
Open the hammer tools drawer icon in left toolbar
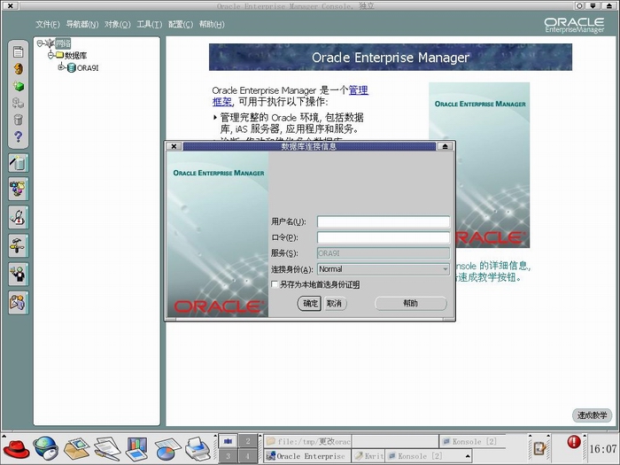pos(18,245)
